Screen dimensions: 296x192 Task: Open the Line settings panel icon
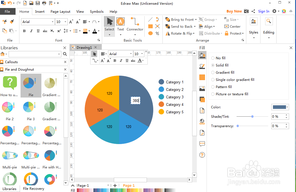pyautogui.click(x=202, y=66)
